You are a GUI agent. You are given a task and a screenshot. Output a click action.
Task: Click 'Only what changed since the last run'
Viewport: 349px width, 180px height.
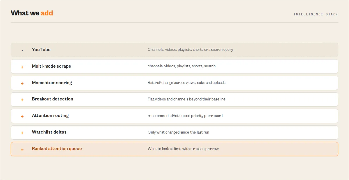(178, 132)
